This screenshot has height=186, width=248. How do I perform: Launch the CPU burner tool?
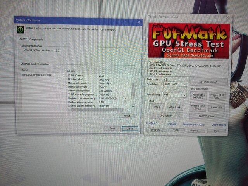click(x=165, y=115)
